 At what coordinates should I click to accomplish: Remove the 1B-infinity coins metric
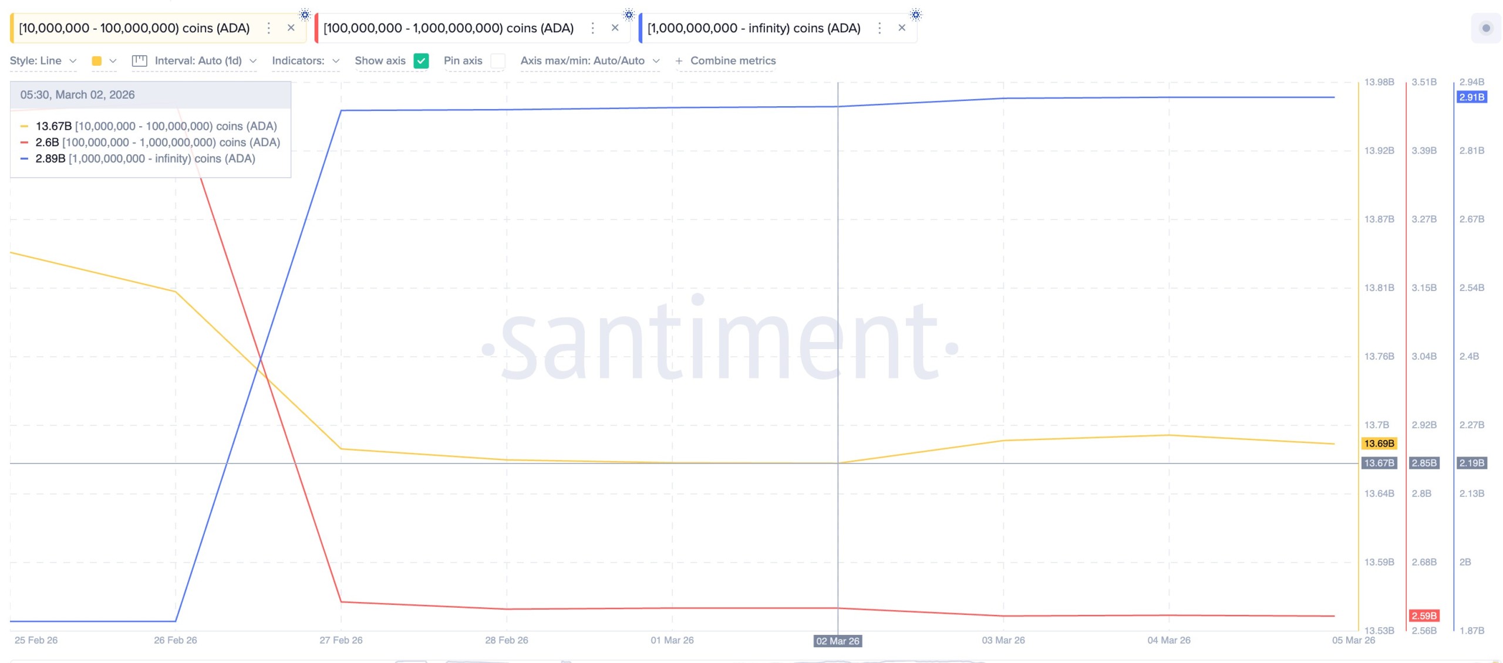click(902, 28)
